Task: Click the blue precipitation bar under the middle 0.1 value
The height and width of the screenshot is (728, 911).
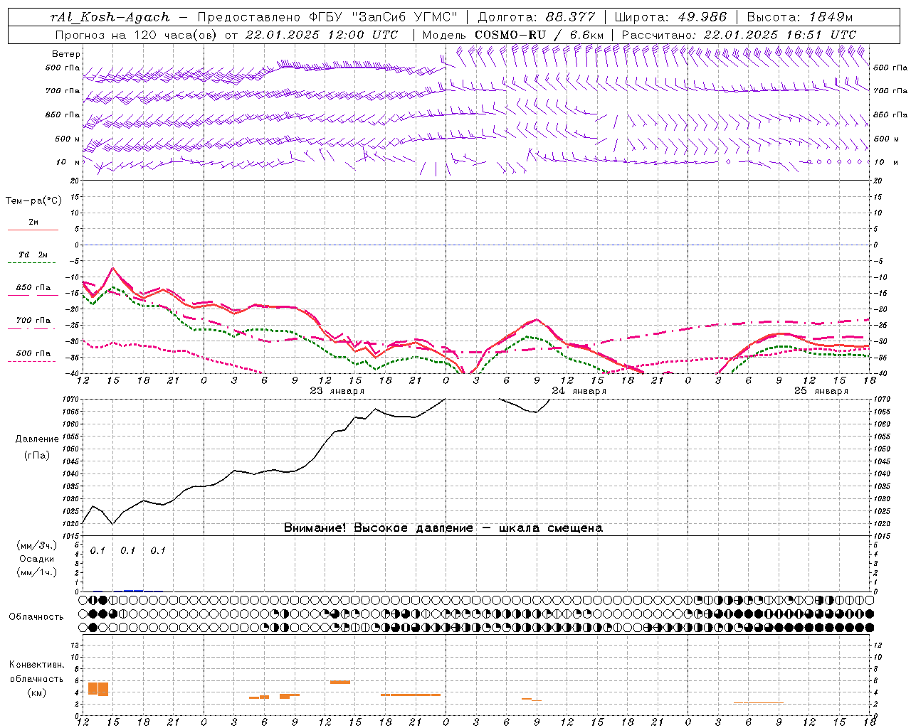Action: pos(133,590)
